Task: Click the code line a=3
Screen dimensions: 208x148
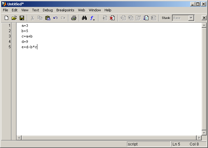Action: [x=25, y=26]
